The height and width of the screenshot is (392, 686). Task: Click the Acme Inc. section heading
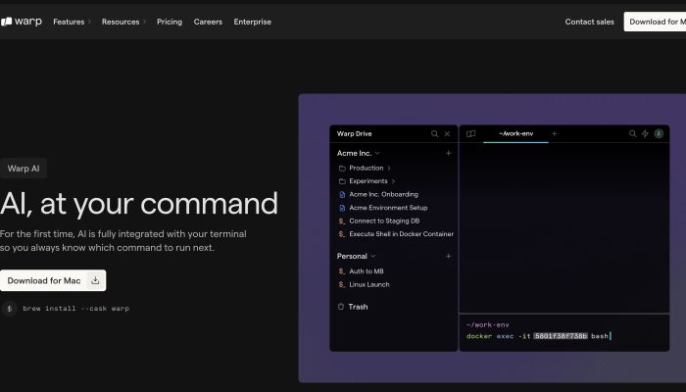point(354,153)
